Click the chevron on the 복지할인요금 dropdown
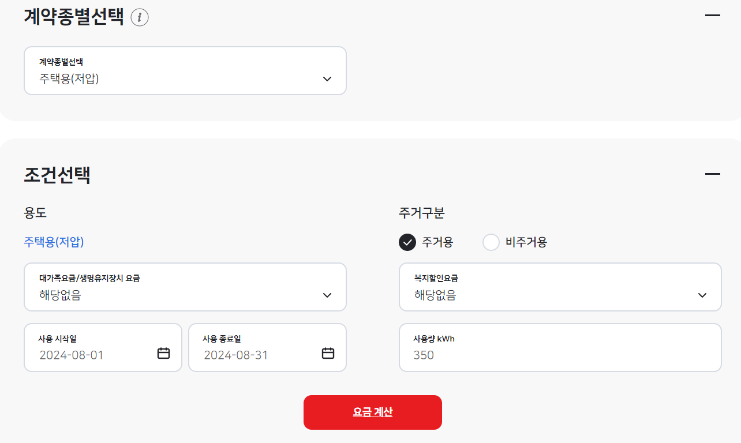This screenshot has width=741, height=443. [x=702, y=294]
